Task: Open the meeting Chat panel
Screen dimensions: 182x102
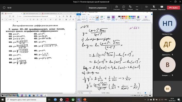Action: pyautogui.click(x=124, y=8)
